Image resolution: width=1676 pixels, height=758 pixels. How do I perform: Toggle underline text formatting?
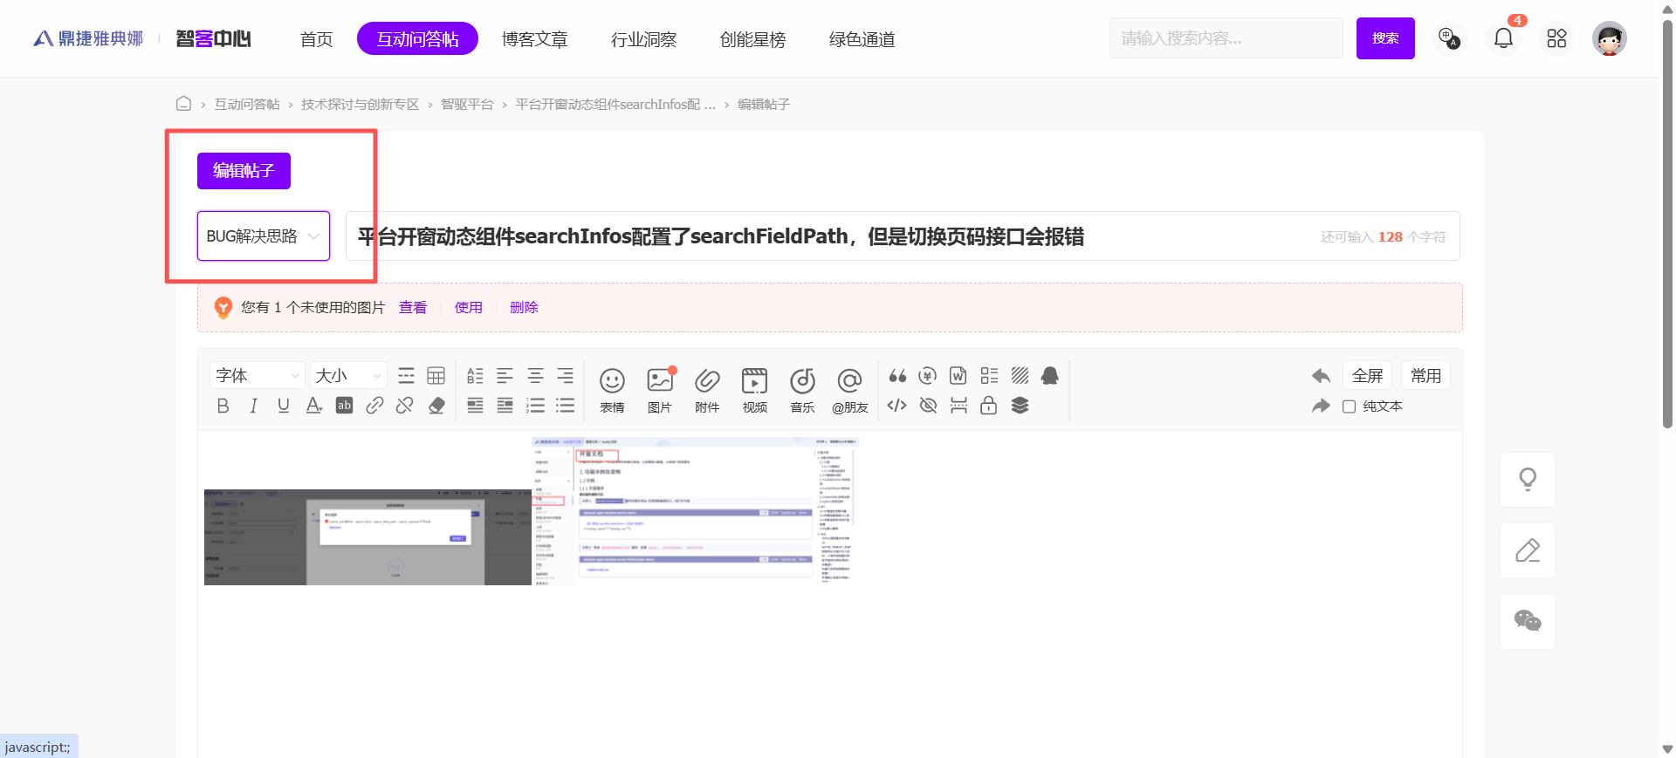[x=283, y=406]
